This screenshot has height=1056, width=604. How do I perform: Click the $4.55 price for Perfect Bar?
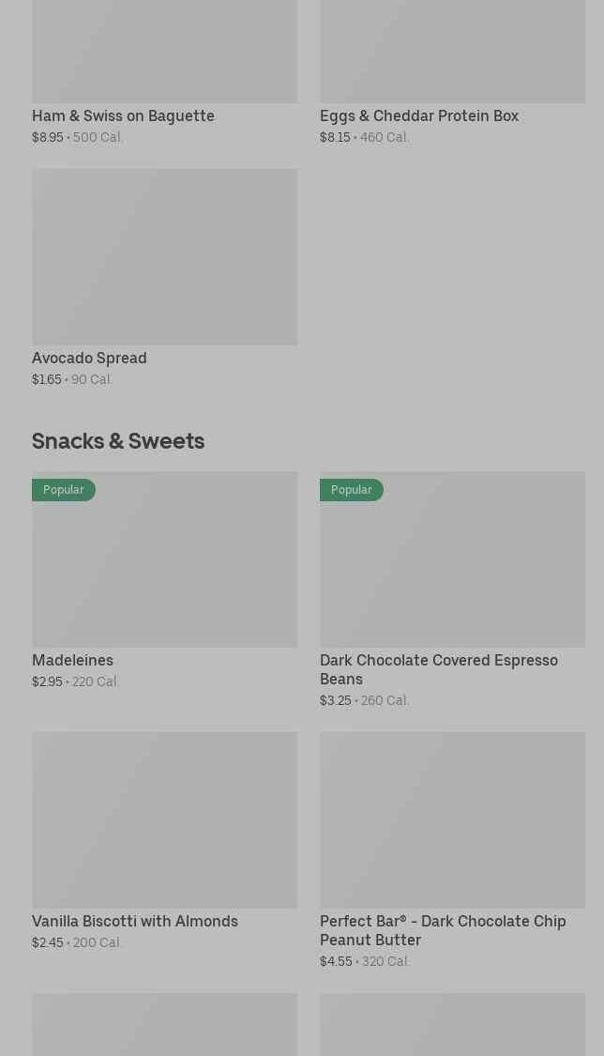(336, 961)
